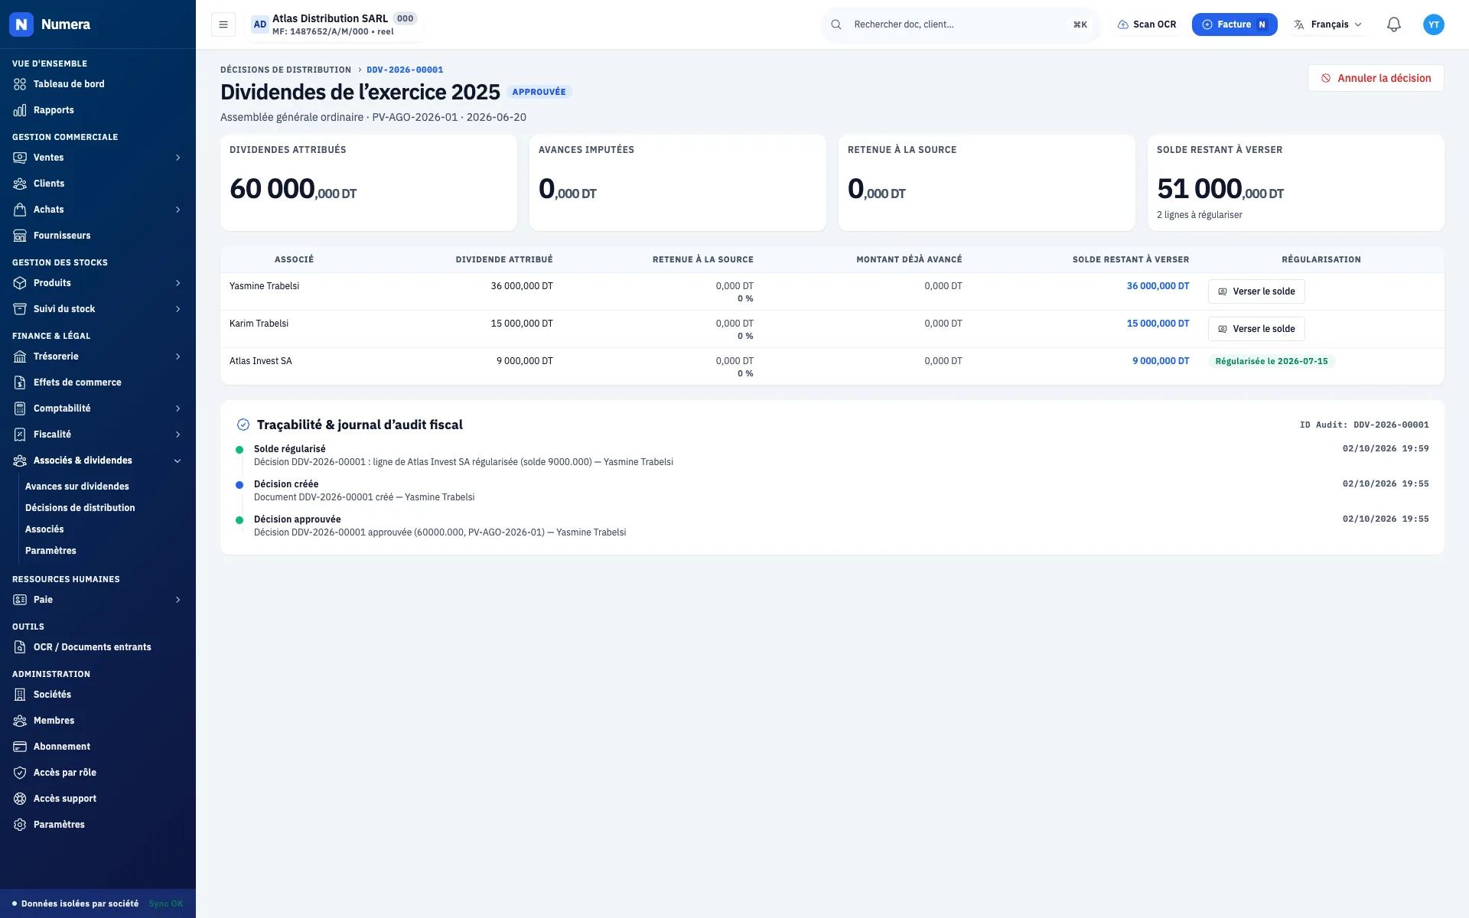
Task: Open notifications bell icon
Action: 1394,24
